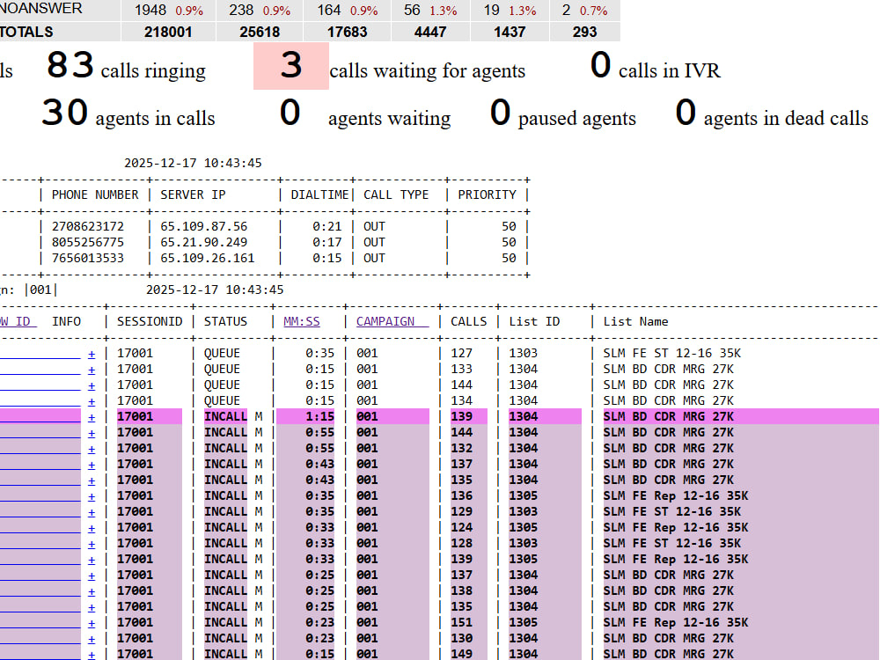The width and height of the screenshot is (880, 660).
Task: Click the PHONE NUMBER column header
Action: (x=95, y=194)
